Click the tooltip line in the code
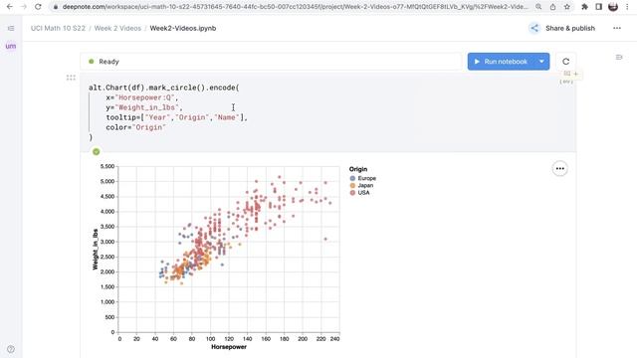The height and width of the screenshot is (358, 637). click(177, 117)
